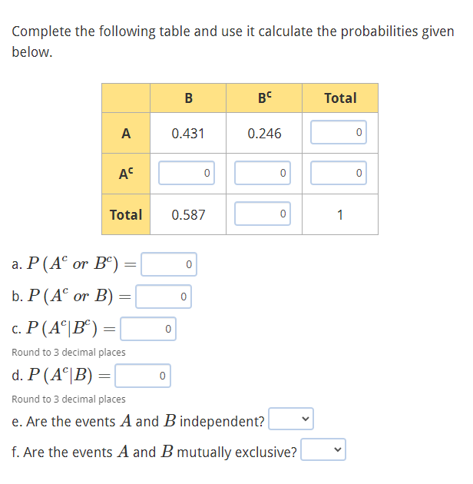
Task: Click the A complement row label
Action: click(126, 174)
